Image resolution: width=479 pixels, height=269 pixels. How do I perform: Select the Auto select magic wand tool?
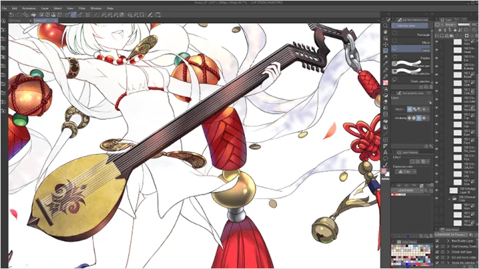pos(385,57)
